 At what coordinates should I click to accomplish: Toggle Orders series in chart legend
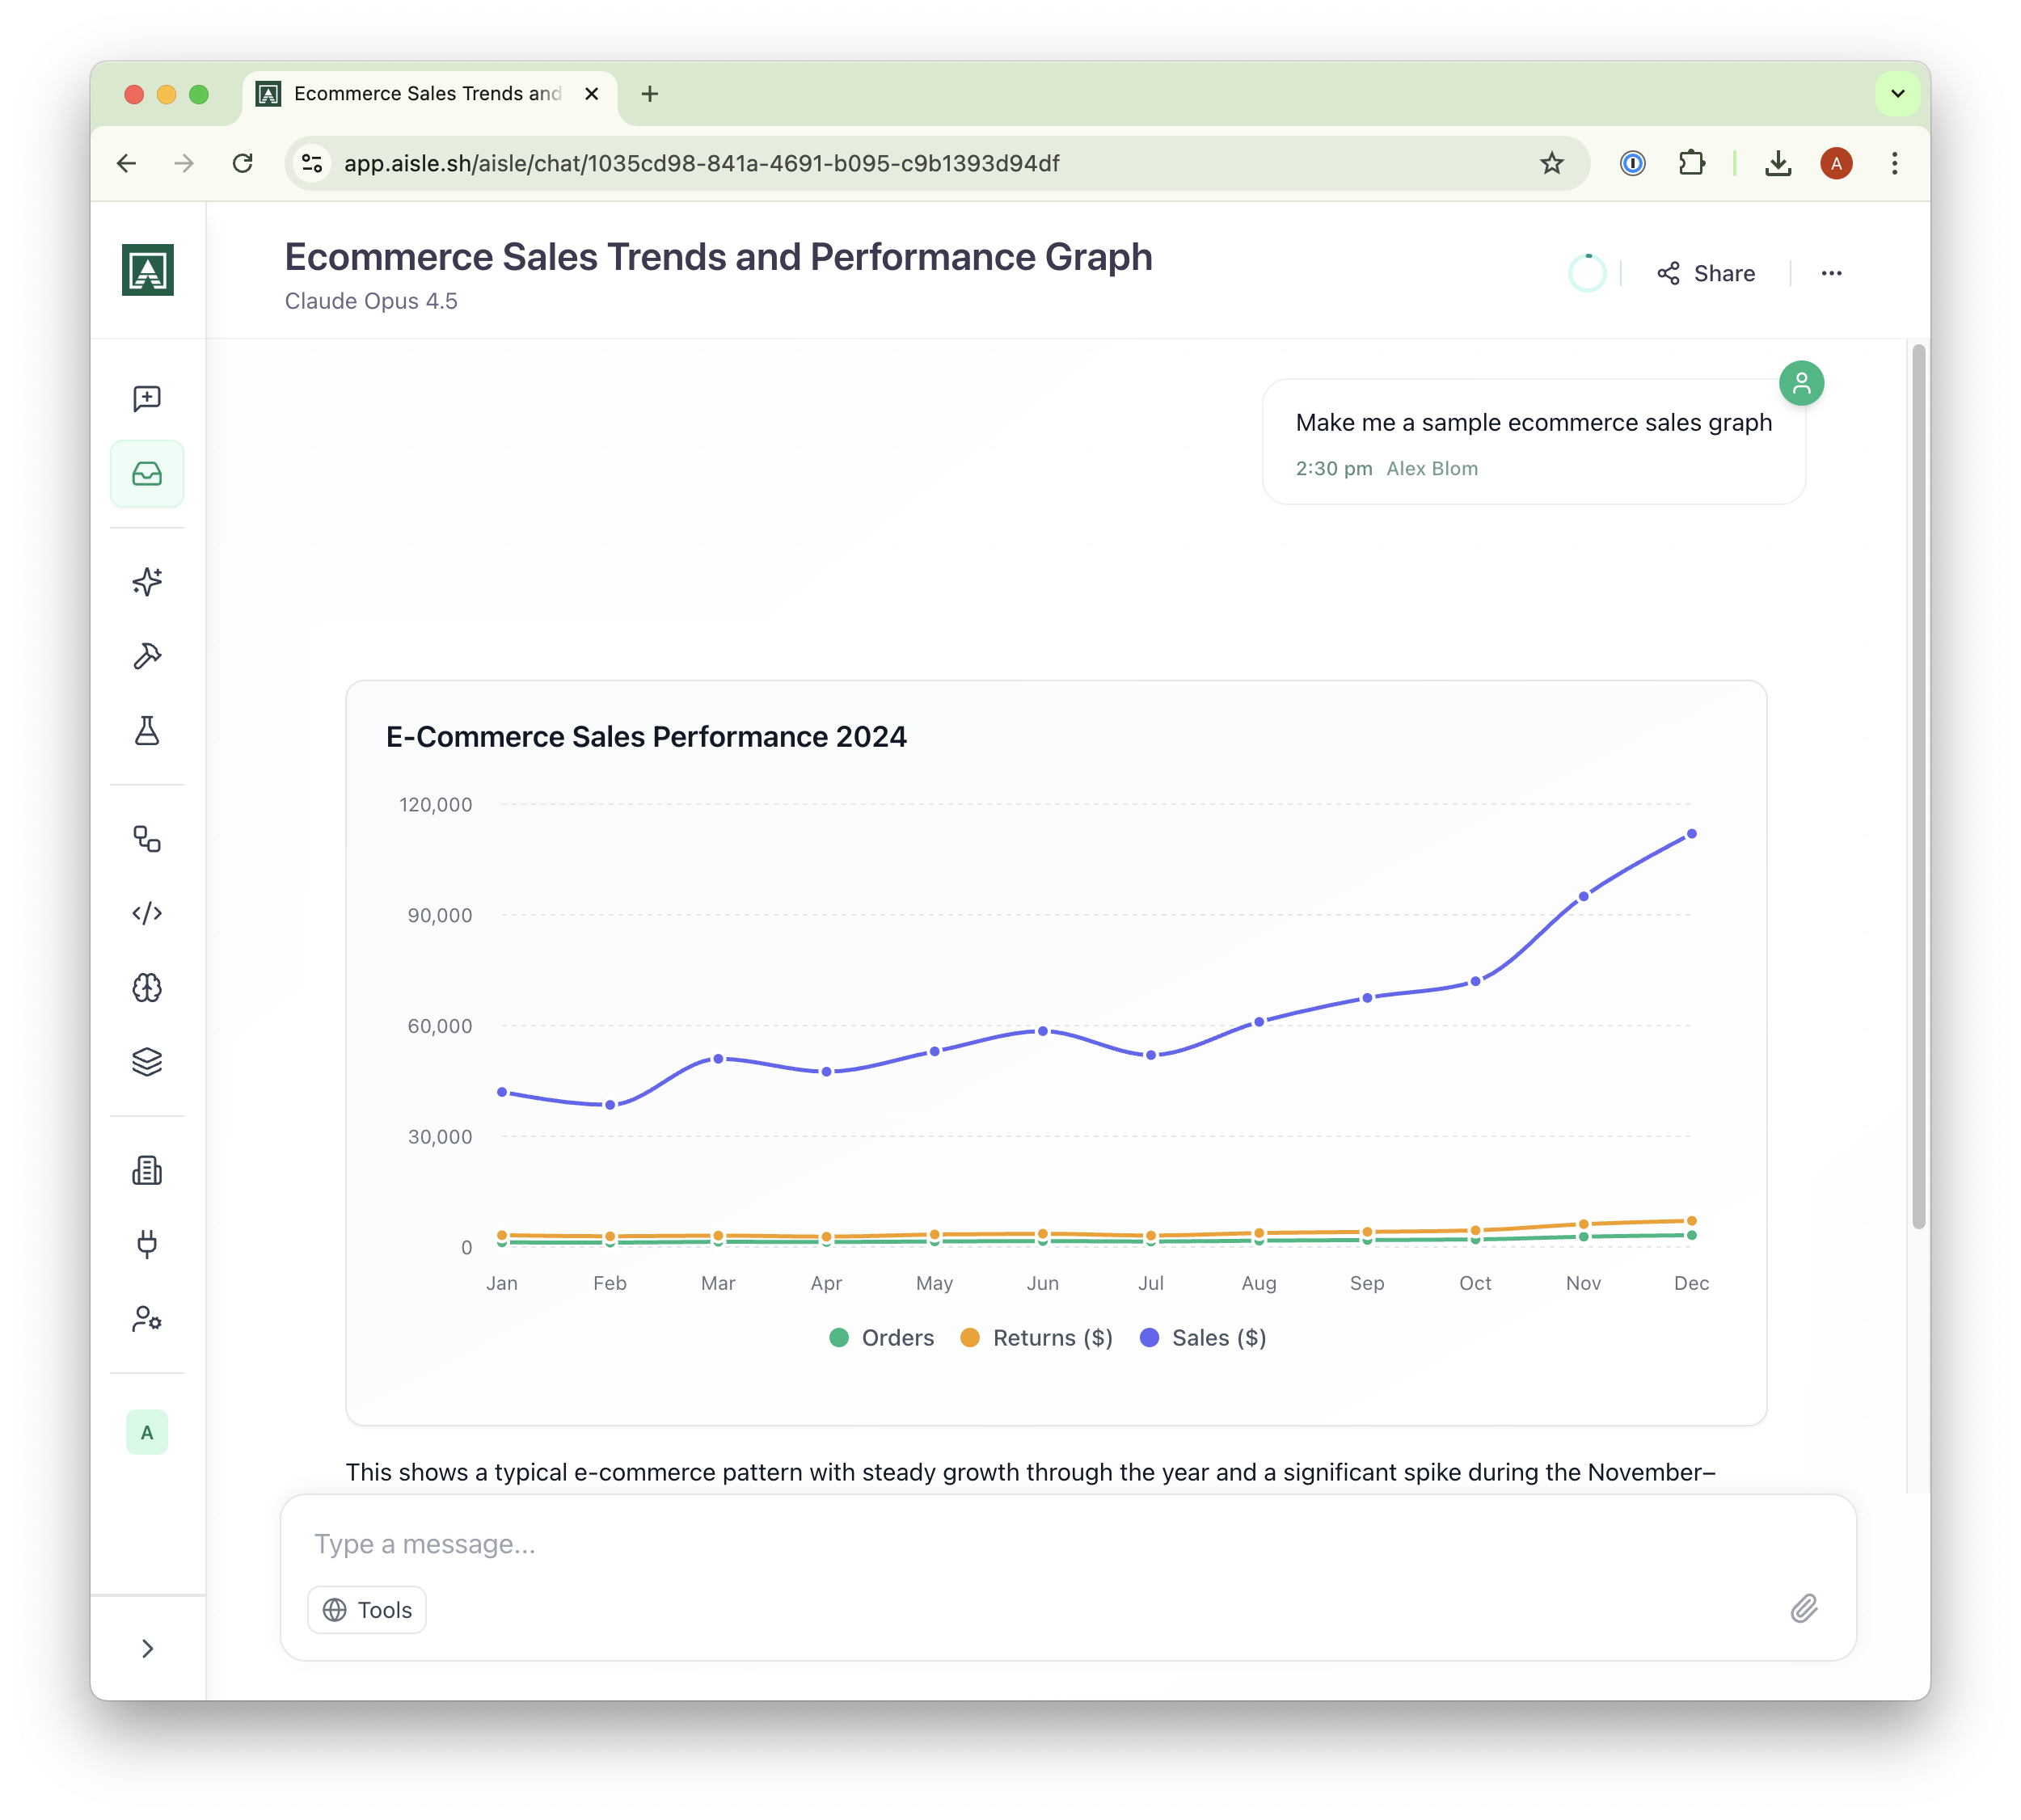coord(881,1338)
